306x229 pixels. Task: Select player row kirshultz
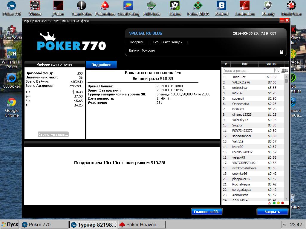click(x=253, y=109)
